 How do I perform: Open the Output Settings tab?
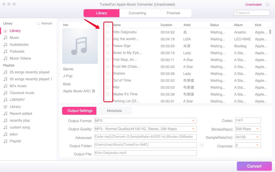click(x=79, y=111)
